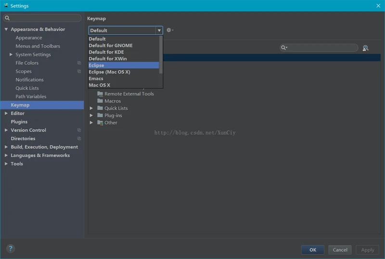This screenshot has width=385, height=259.
Task: Click the magnifier icon in keymap search field
Action: click(284, 48)
